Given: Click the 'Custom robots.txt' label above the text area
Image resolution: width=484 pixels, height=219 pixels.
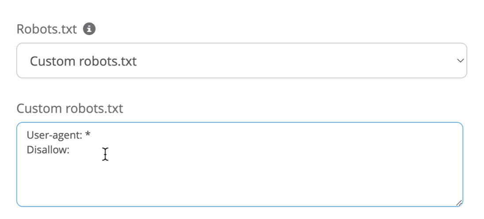Looking at the screenshot, I should pyautogui.click(x=70, y=108).
